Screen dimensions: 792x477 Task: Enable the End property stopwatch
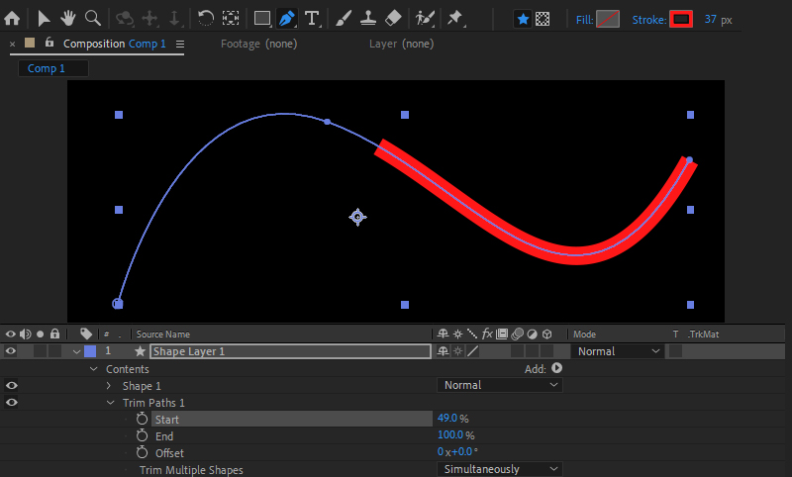tap(142, 436)
